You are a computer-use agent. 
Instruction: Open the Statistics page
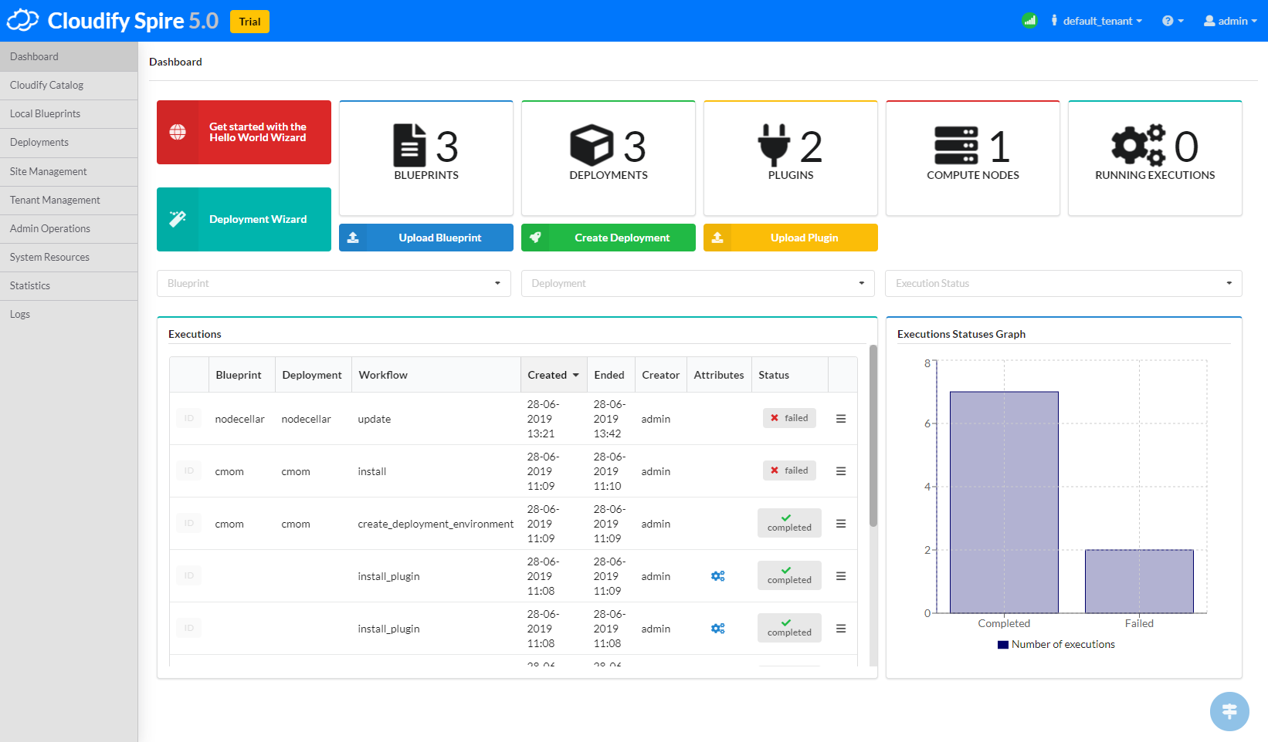(69, 285)
